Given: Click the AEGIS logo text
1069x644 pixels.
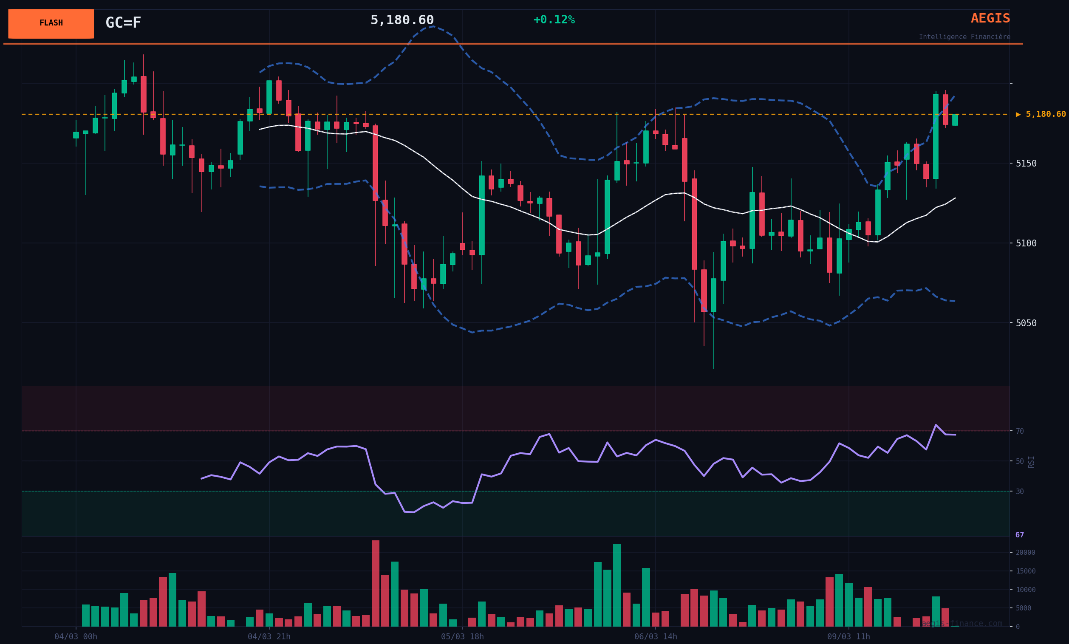Looking at the screenshot, I should pos(990,19).
